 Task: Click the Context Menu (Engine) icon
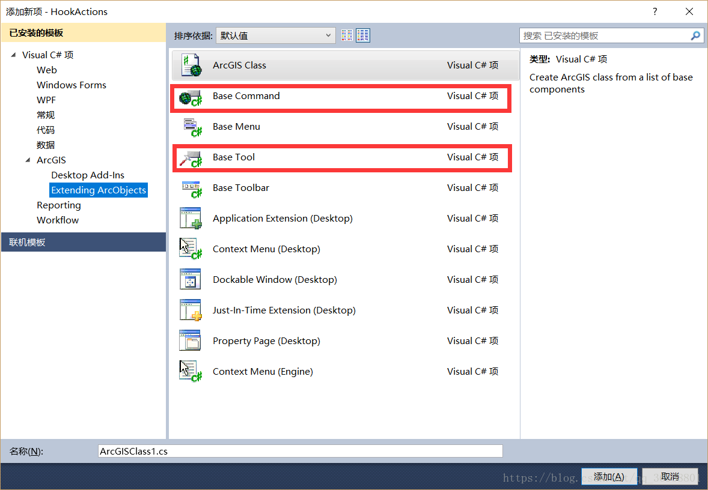(191, 371)
